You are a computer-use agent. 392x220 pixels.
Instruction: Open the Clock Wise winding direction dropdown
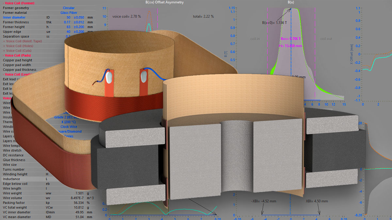point(69,127)
